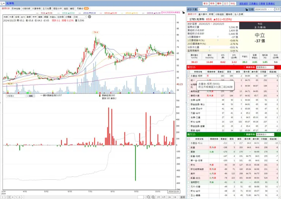Click the help question mark in 買方15 header

[244, 67]
